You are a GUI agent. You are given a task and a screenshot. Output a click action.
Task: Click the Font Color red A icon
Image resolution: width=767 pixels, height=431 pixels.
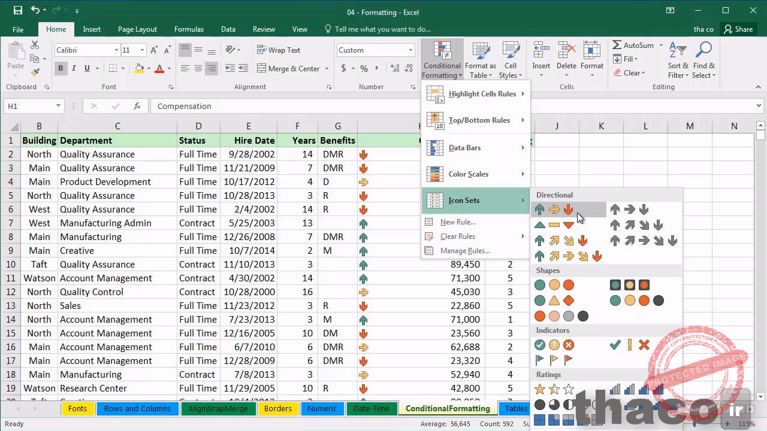pyautogui.click(x=159, y=69)
